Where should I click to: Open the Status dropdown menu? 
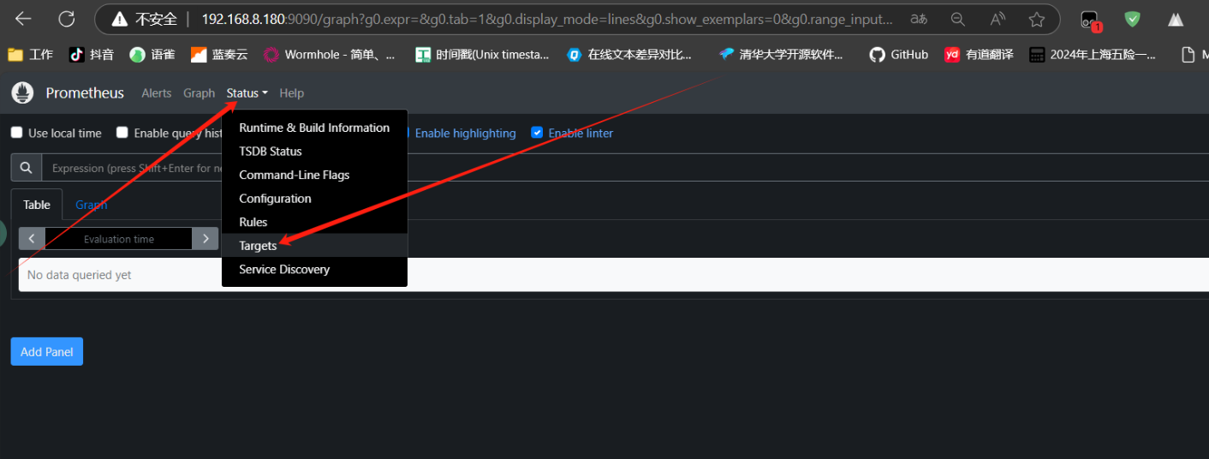pos(247,92)
